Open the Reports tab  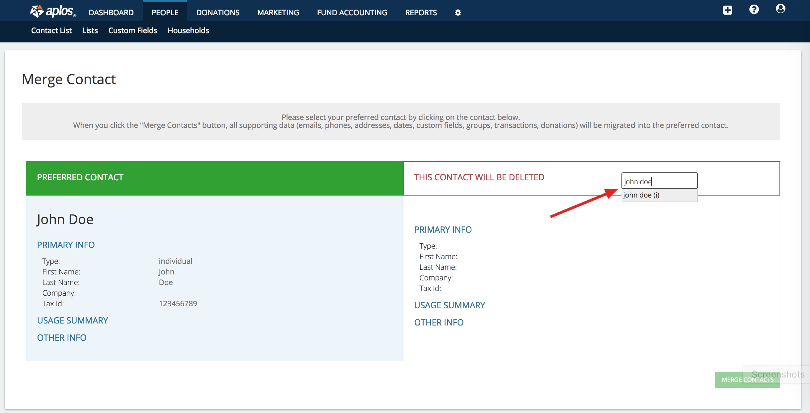click(421, 13)
